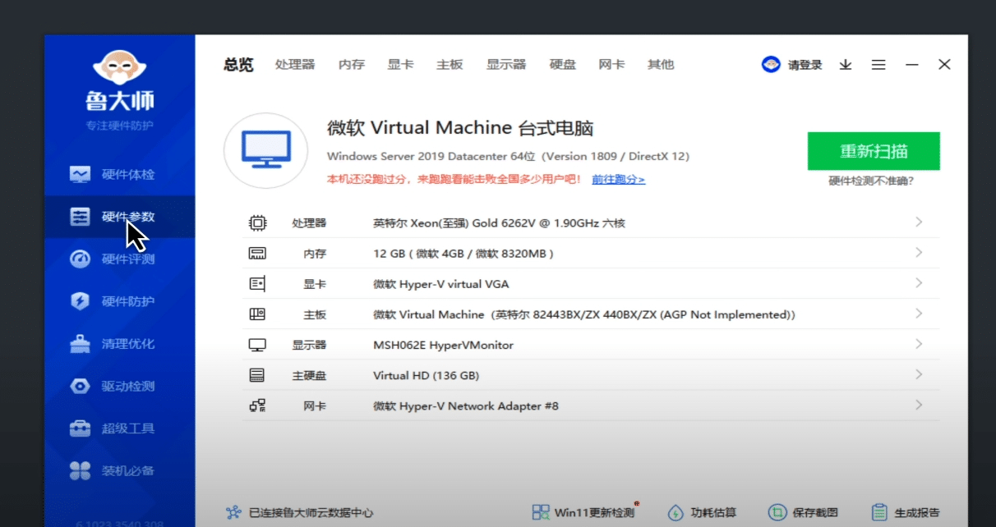Viewport: 996px width, 527px height.
Task: Expand the 显卡 row chevron
Action: (919, 283)
